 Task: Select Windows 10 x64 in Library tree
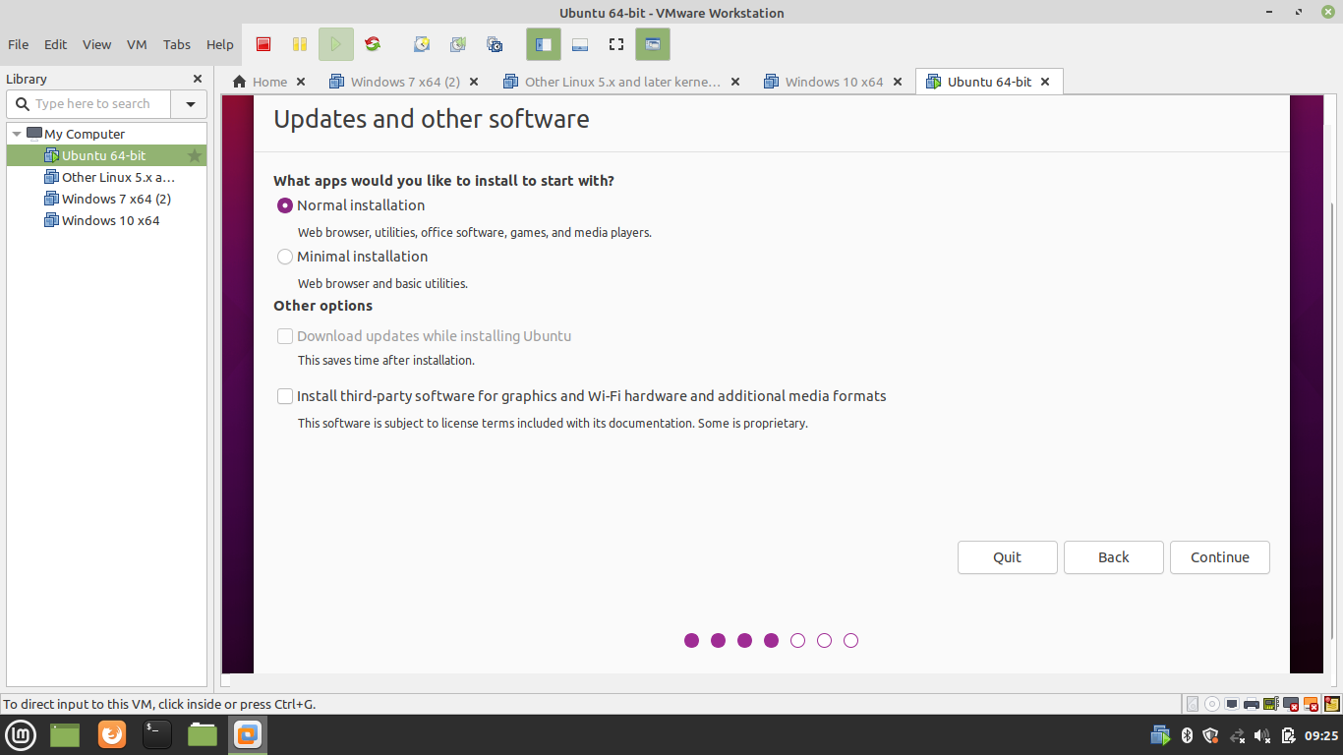[106, 220]
